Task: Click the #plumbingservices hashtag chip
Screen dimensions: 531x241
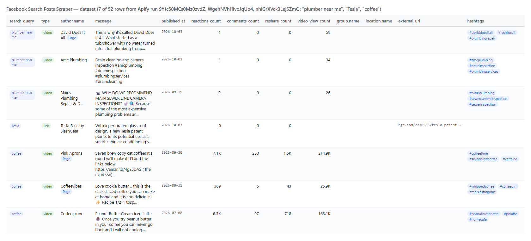Action: (484, 71)
